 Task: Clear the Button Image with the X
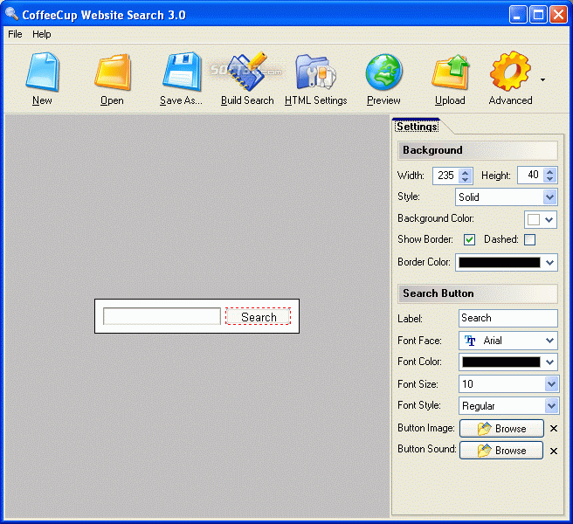[554, 429]
